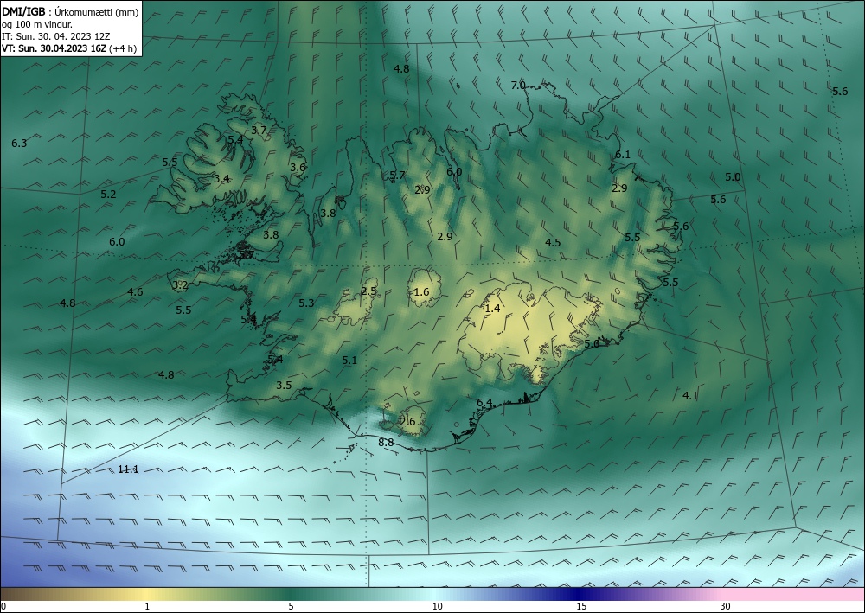Click the 2.5 value on the Langjökull glacier
865x613 pixels.
click(368, 291)
